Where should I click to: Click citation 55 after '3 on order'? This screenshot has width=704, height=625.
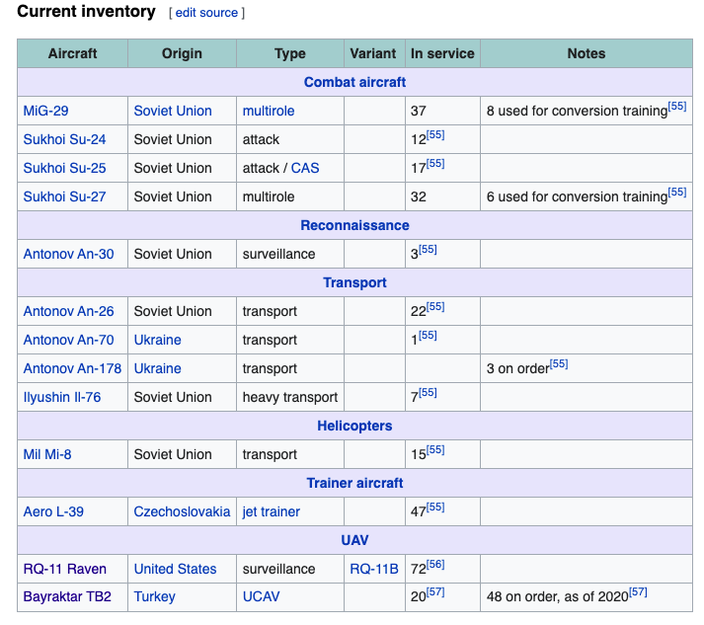[559, 364]
